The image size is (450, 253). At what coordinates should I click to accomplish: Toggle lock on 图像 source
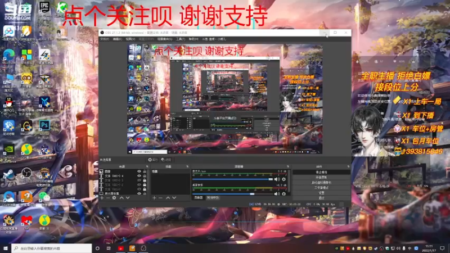(x=145, y=171)
